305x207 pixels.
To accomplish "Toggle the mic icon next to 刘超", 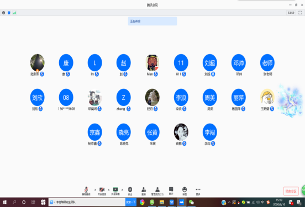I will [213, 74].
